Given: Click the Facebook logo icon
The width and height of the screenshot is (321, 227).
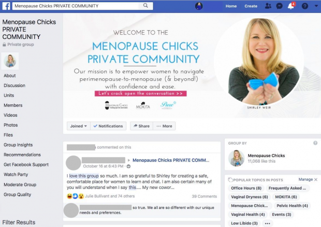Looking at the screenshot, I should tap(6, 6).
